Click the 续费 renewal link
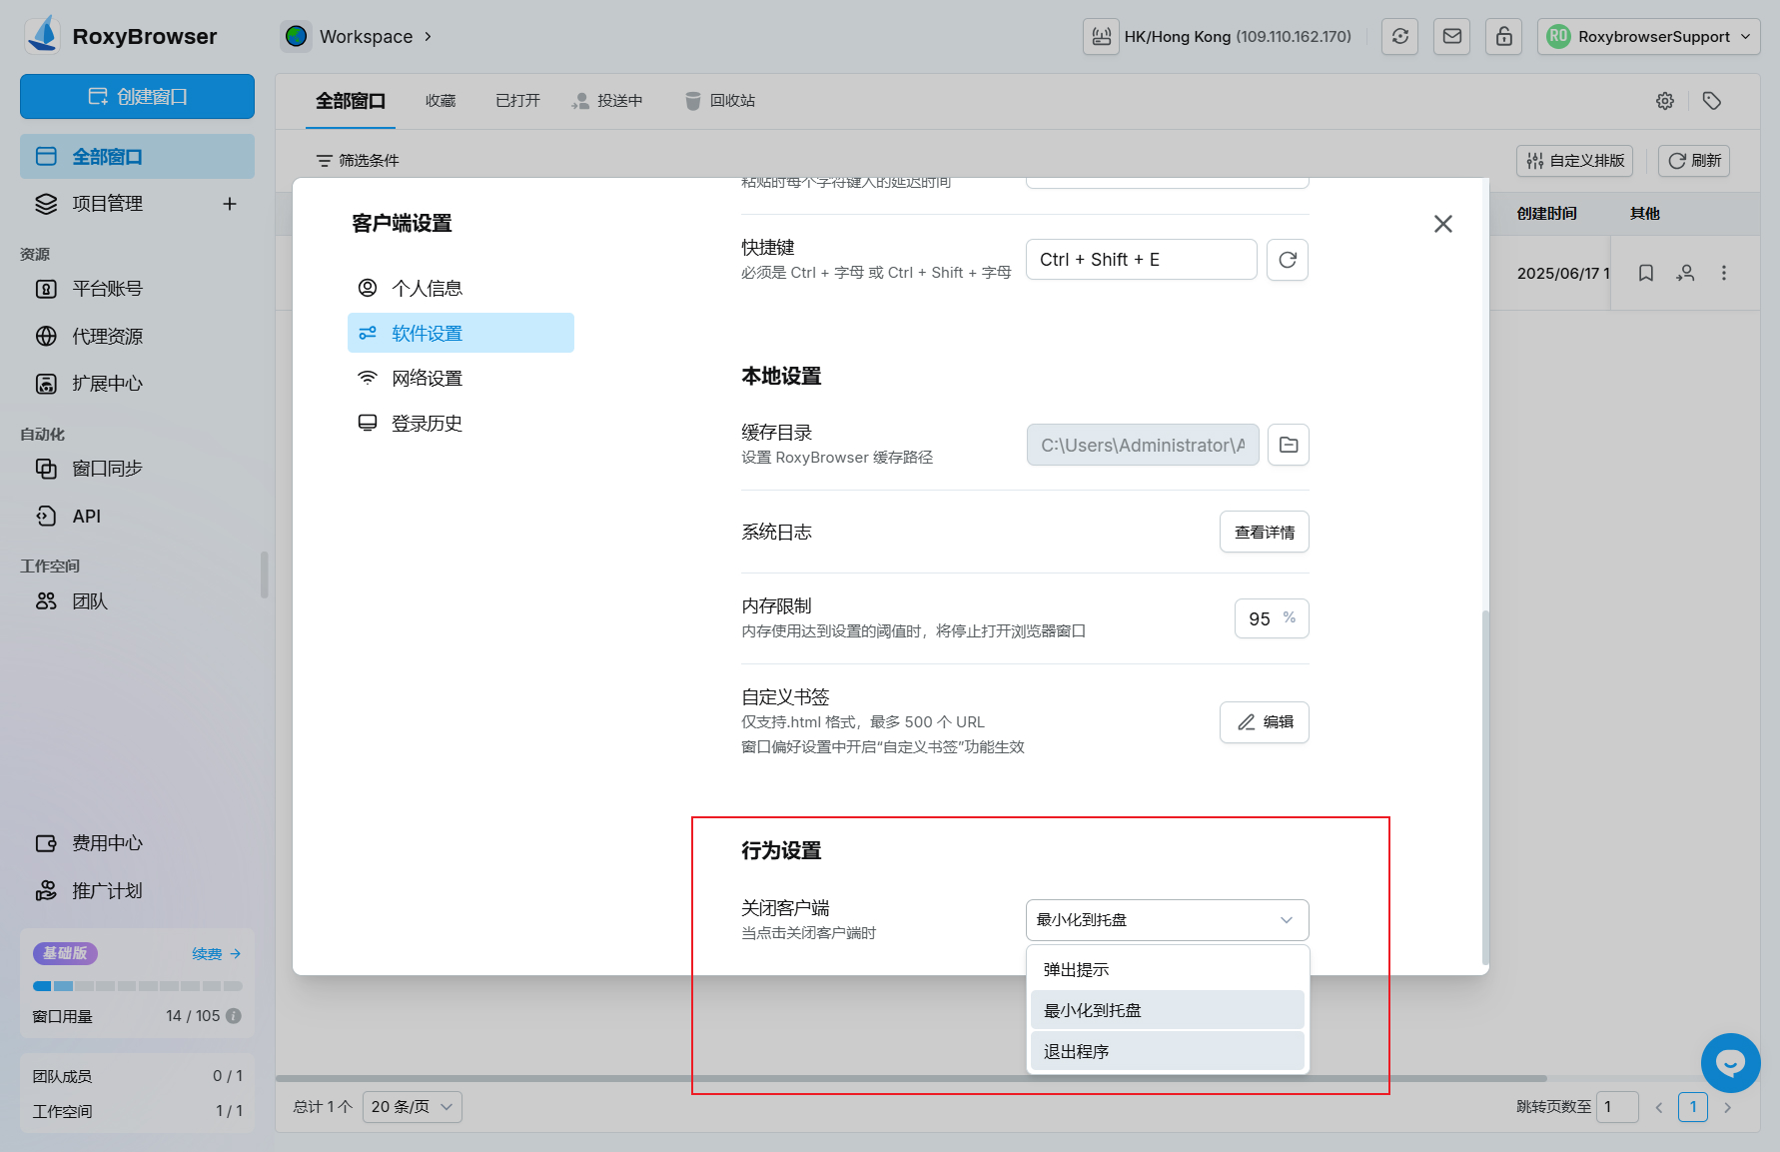This screenshot has width=1780, height=1152. 216,953
